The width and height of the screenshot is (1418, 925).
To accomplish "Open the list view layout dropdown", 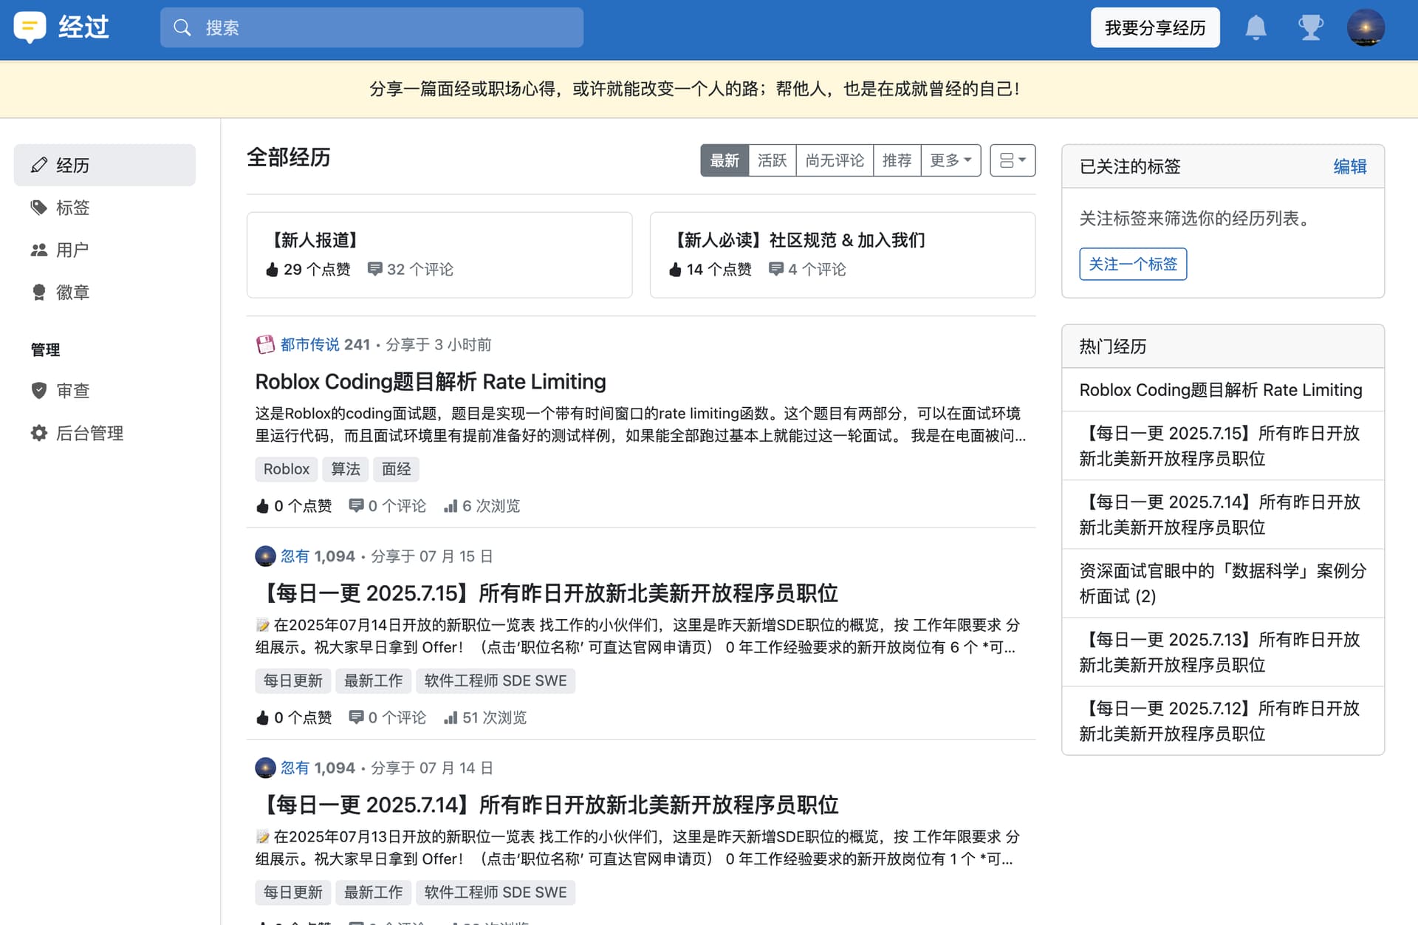I will point(1013,160).
